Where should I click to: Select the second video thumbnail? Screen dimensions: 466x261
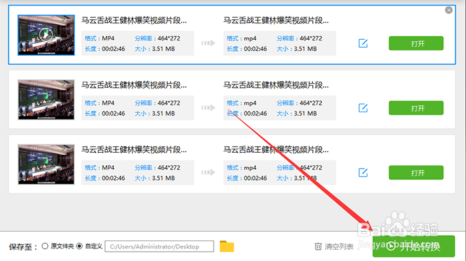[x=46, y=100]
